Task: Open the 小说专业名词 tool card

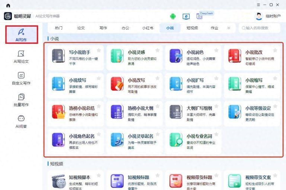Action: [x=193, y=141]
